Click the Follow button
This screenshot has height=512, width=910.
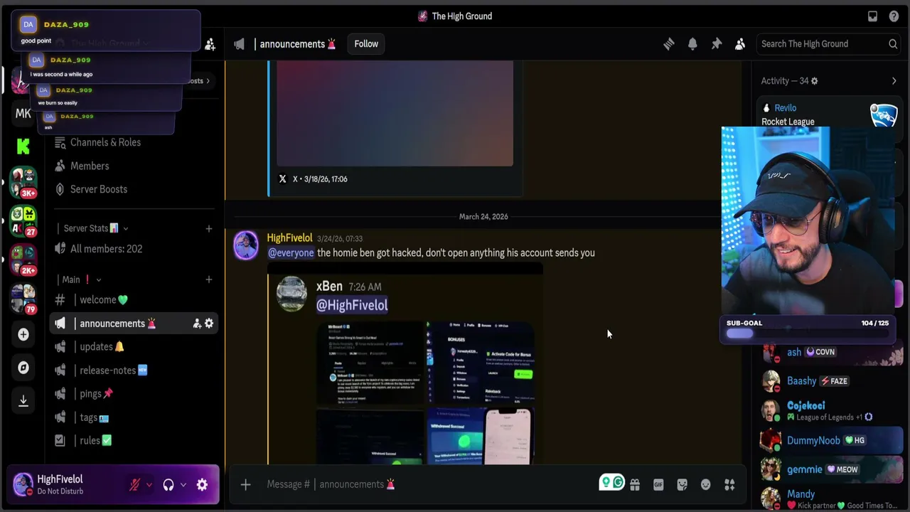(x=366, y=44)
